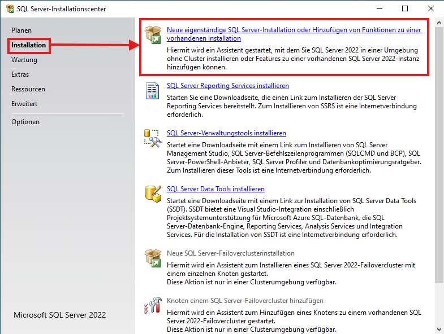Viewport: 444px width, 334px height.
Task: Click the SQL Server Data Tools cylinder icon
Action: click(x=153, y=194)
